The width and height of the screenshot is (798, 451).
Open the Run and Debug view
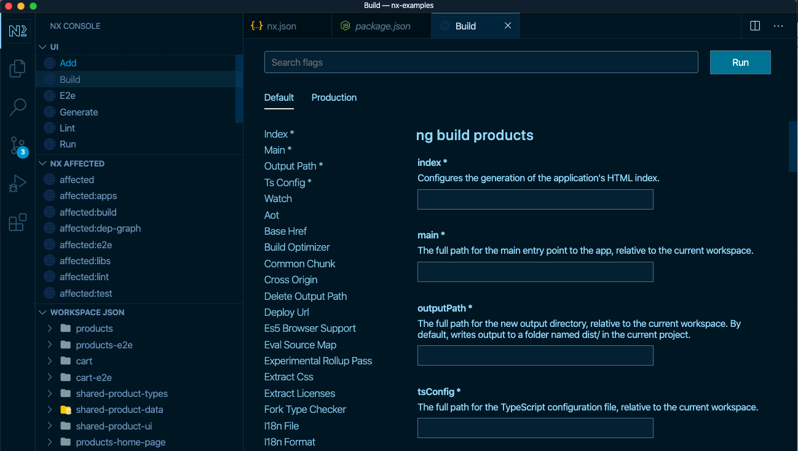pyautogui.click(x=17, y=182)
